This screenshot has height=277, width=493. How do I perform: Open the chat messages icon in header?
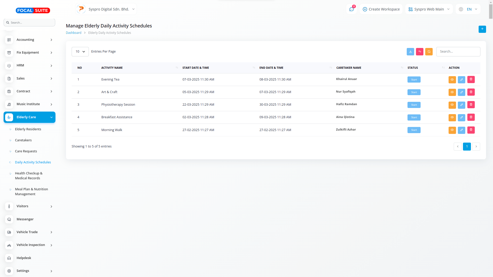pyautogui.click(x=352, y=9)
